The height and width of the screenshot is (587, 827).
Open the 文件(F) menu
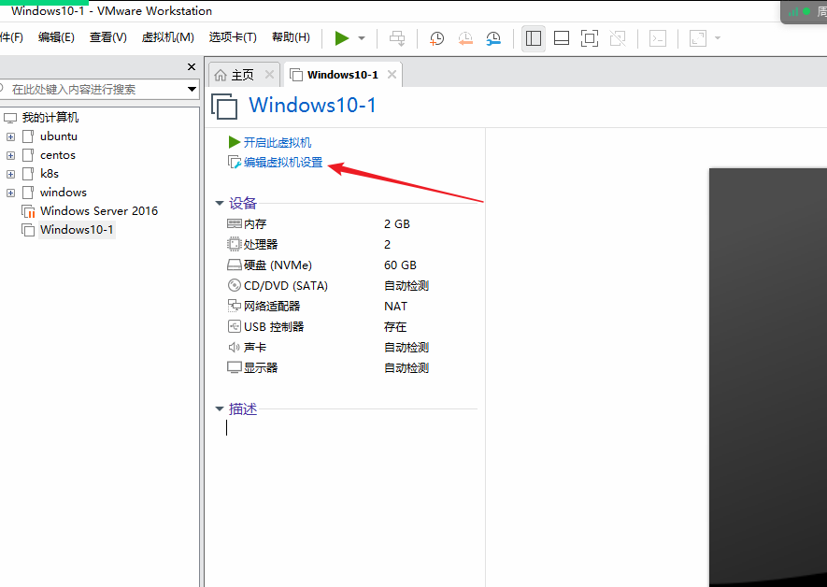pos(11,37)
